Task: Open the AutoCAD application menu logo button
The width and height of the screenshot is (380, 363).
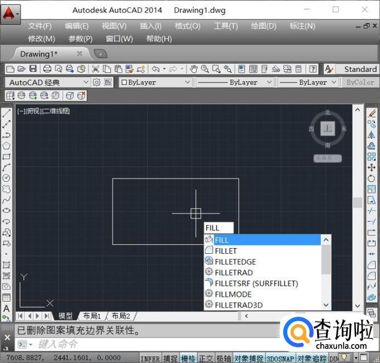Action: 10,12
